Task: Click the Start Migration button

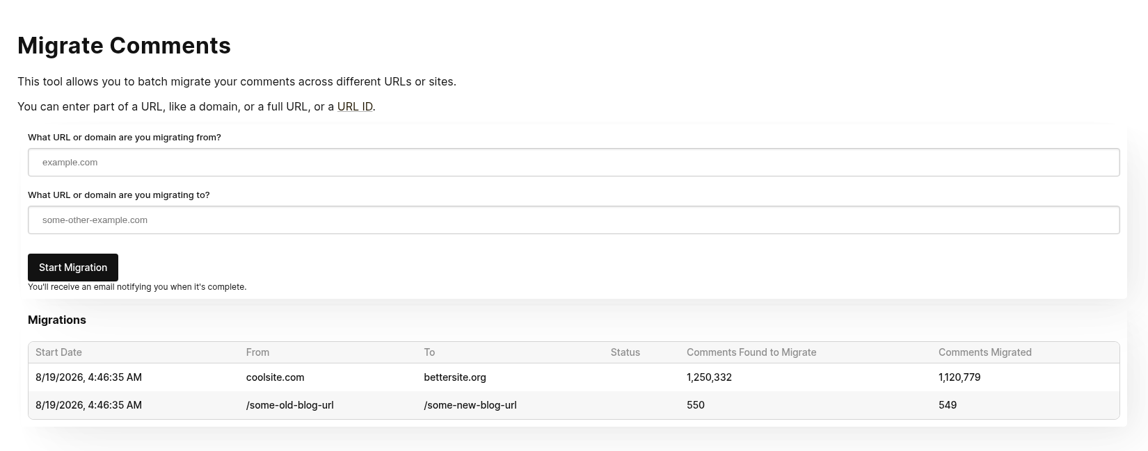Action: (x=73, y=268)
